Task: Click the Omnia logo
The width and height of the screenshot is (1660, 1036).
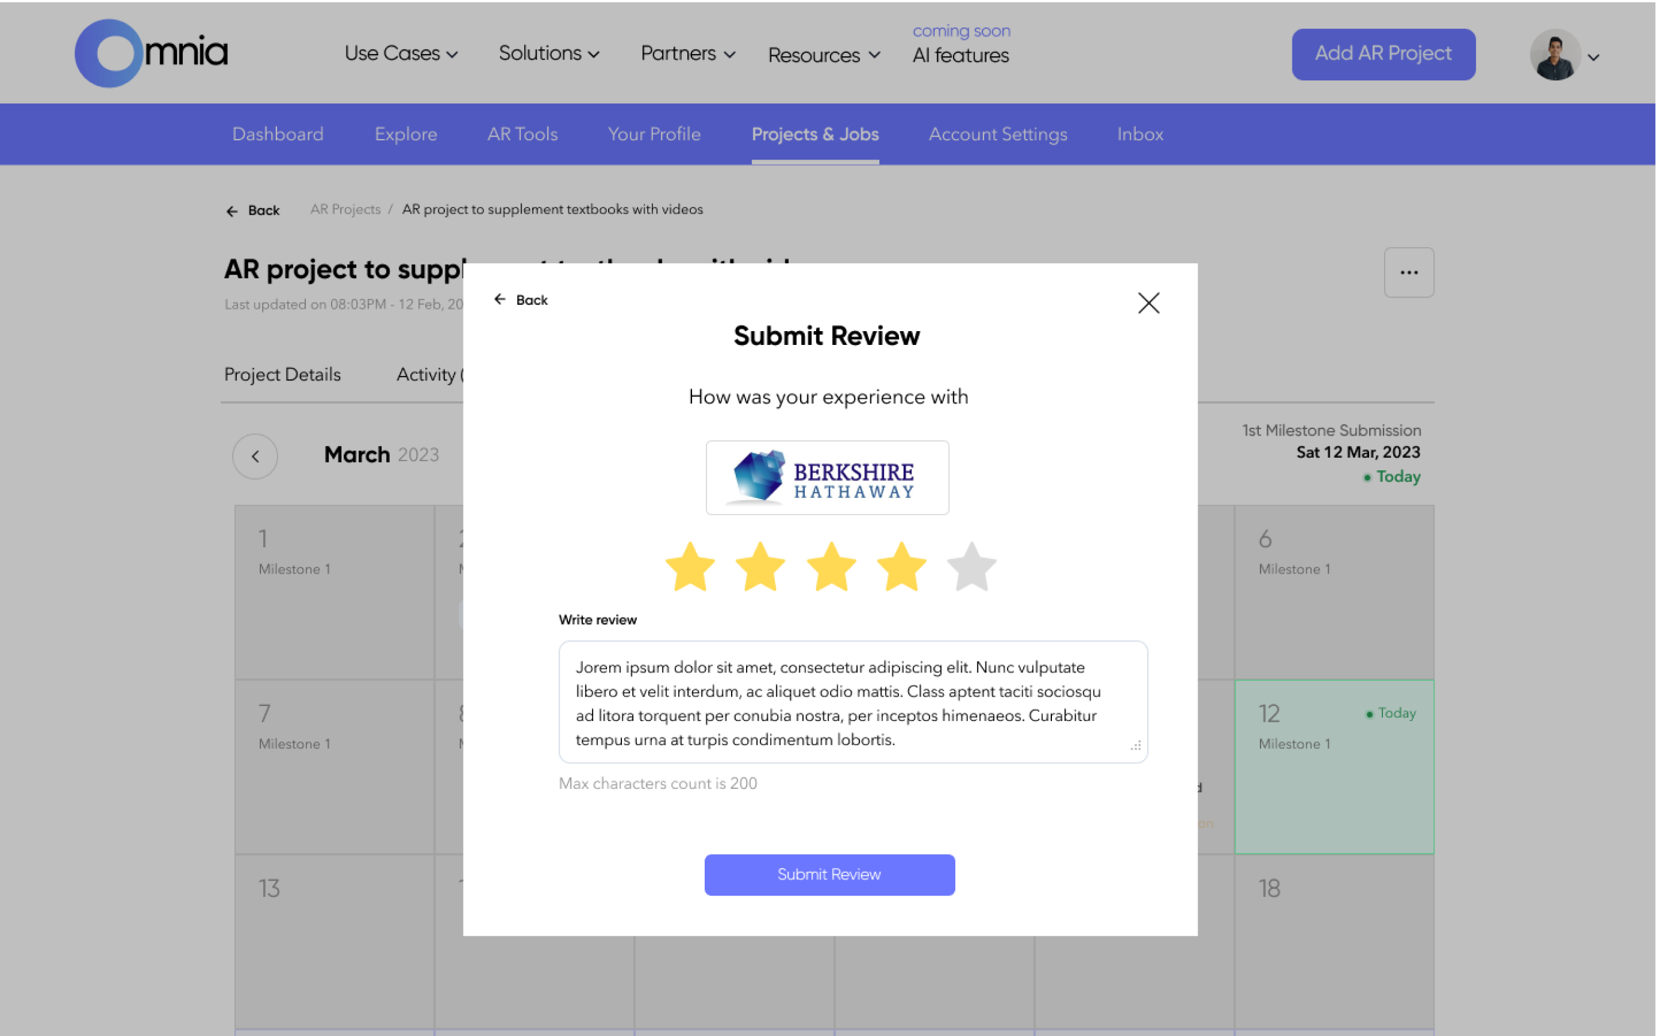Action: (151, 53)
